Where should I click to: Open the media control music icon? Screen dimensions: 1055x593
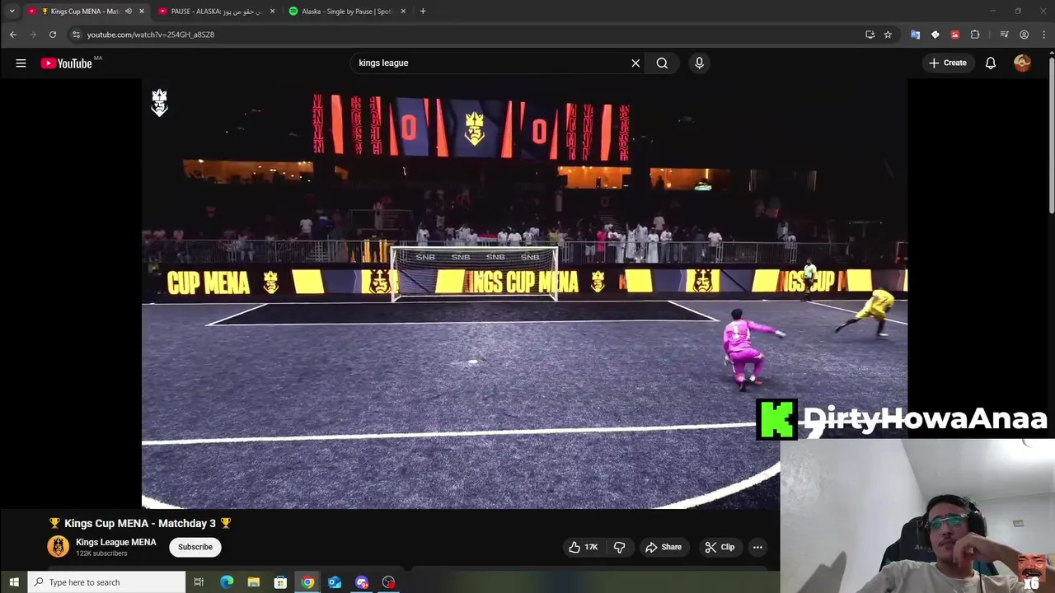[1004, 35]
